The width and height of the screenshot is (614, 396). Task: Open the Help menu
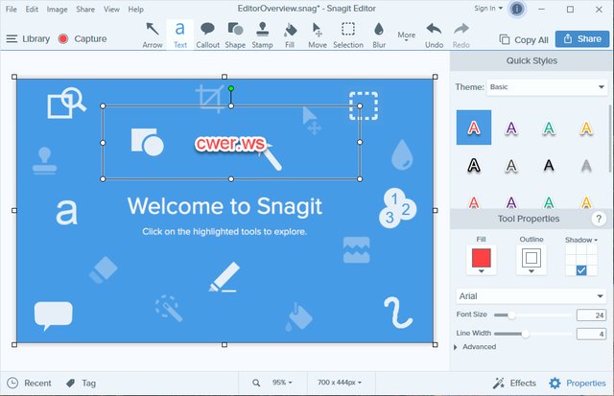pyautogui.click(x=135, y=9)
